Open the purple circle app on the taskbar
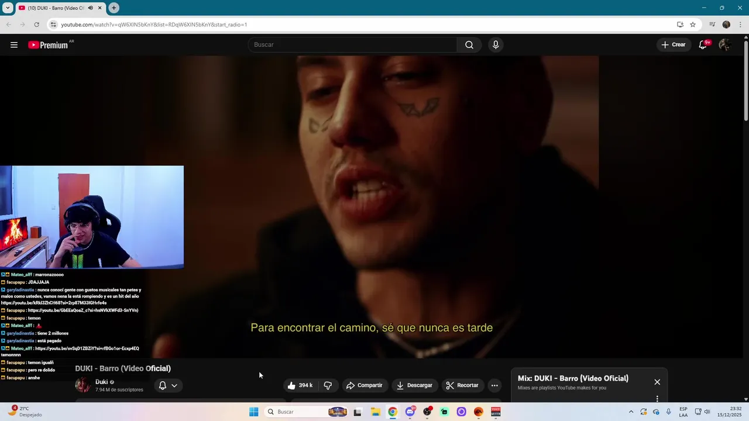Screen dimensions: 749x421 coord(461,412)
